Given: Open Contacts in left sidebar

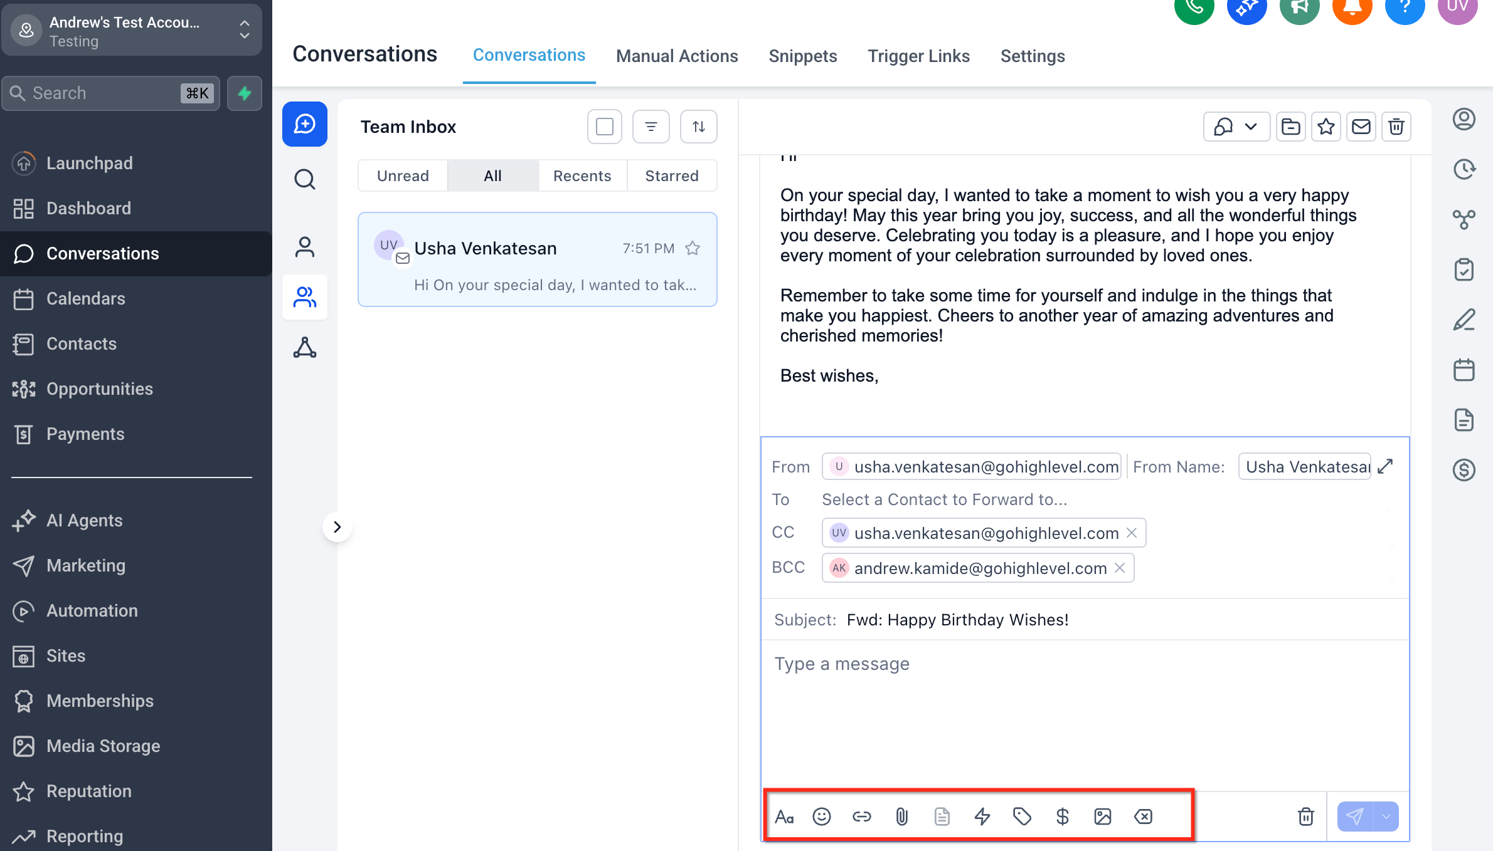Looking at the screenshot, I should pos(81,343).
